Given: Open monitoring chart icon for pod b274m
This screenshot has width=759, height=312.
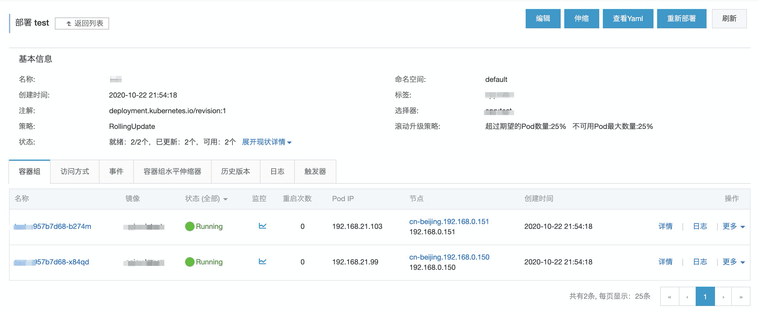Looking at the screenshot, I should click(262, 226).
